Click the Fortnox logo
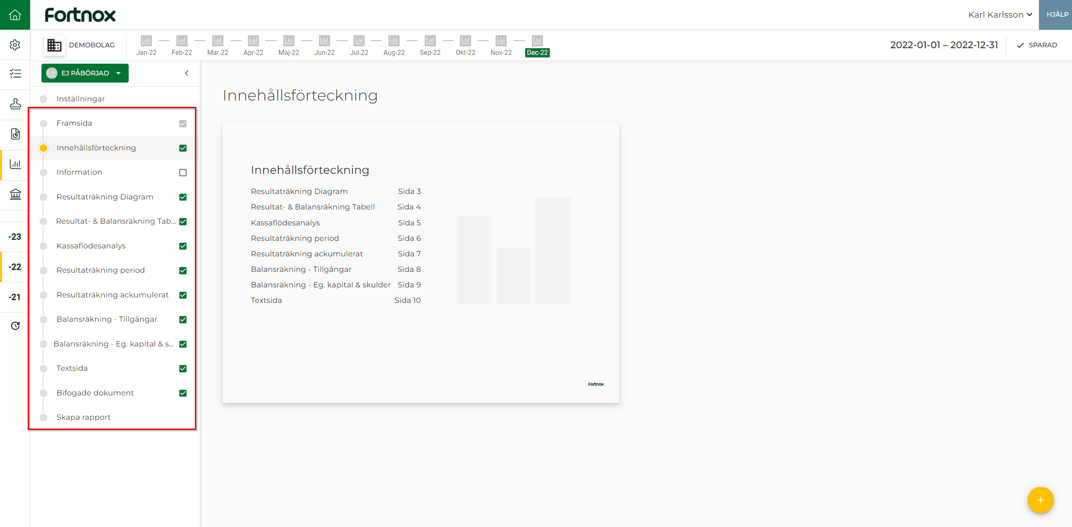The image size is (1072, 527). coord(80,15)
